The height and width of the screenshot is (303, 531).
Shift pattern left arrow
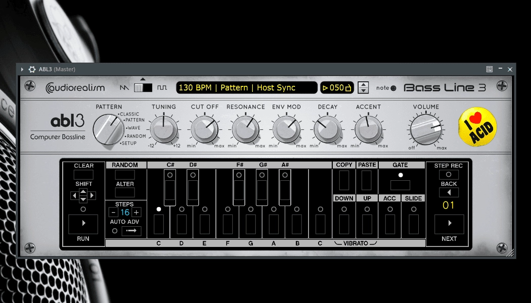74,195
